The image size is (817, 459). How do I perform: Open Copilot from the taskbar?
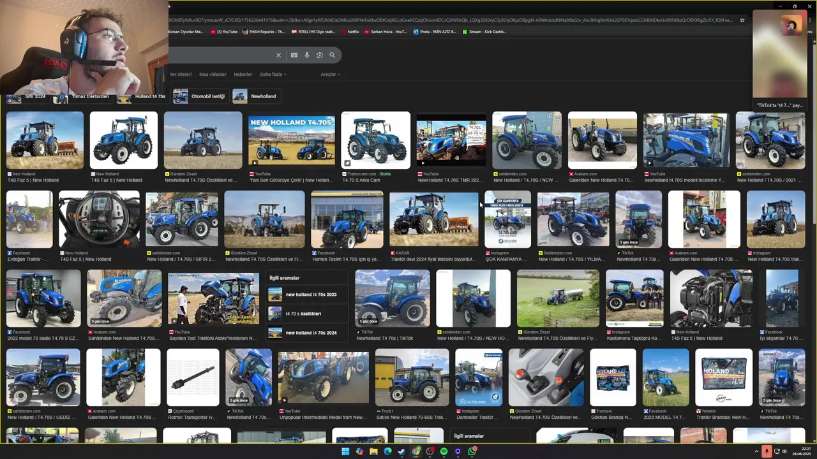point(359,451)
